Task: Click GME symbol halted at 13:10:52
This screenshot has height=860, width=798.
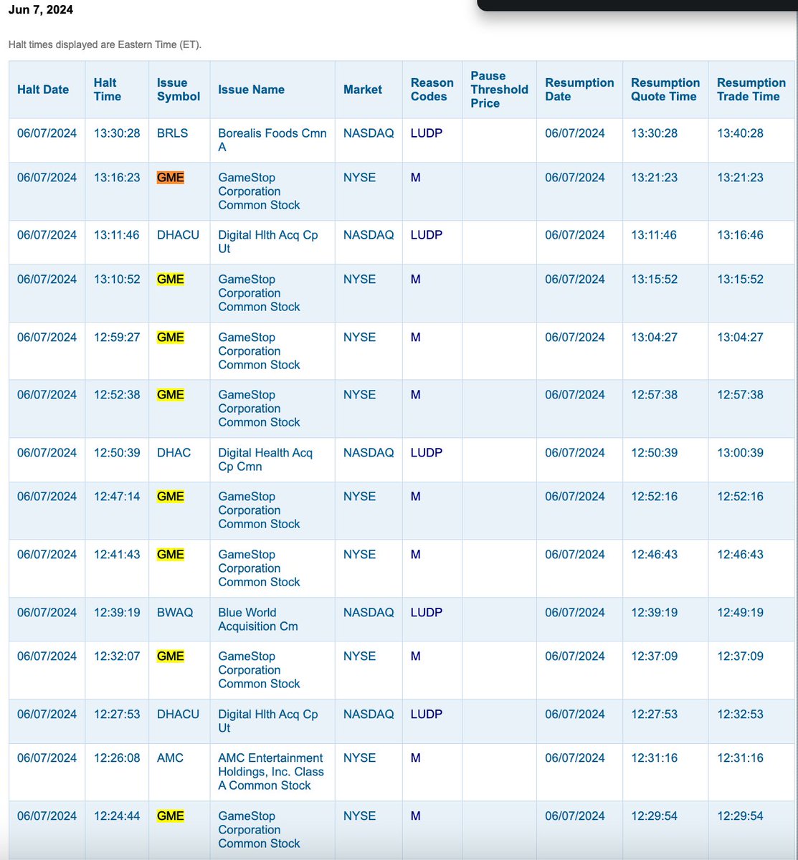Action: point(171,279)
